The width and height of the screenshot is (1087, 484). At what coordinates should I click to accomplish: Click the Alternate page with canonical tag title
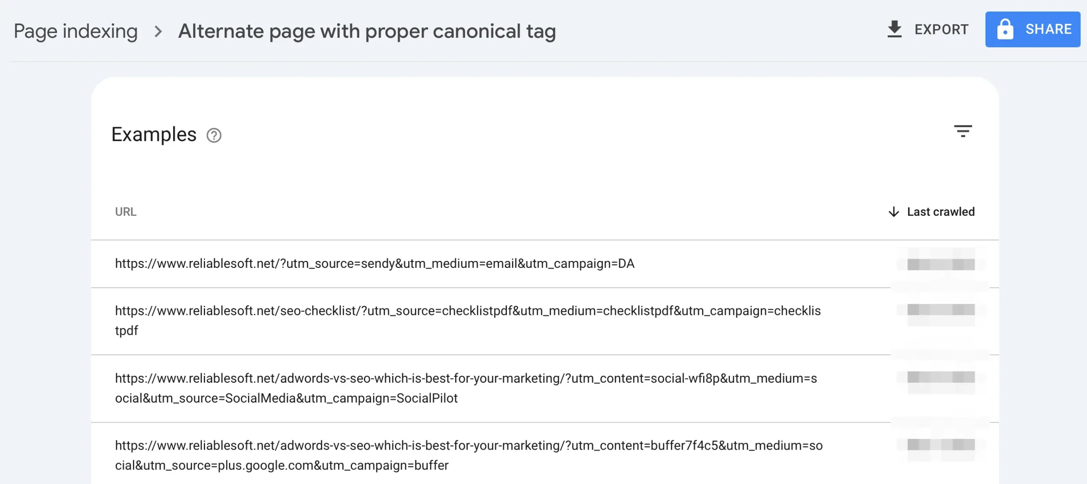click(x=367, y=31)
